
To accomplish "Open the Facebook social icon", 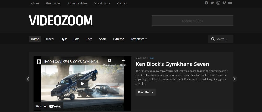I will tap(206, 3).
